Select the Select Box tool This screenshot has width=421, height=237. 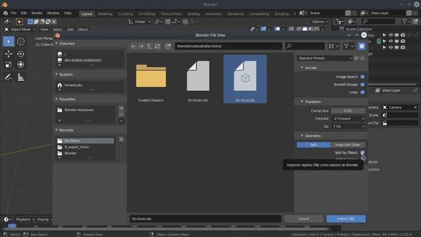coord(9,41)
